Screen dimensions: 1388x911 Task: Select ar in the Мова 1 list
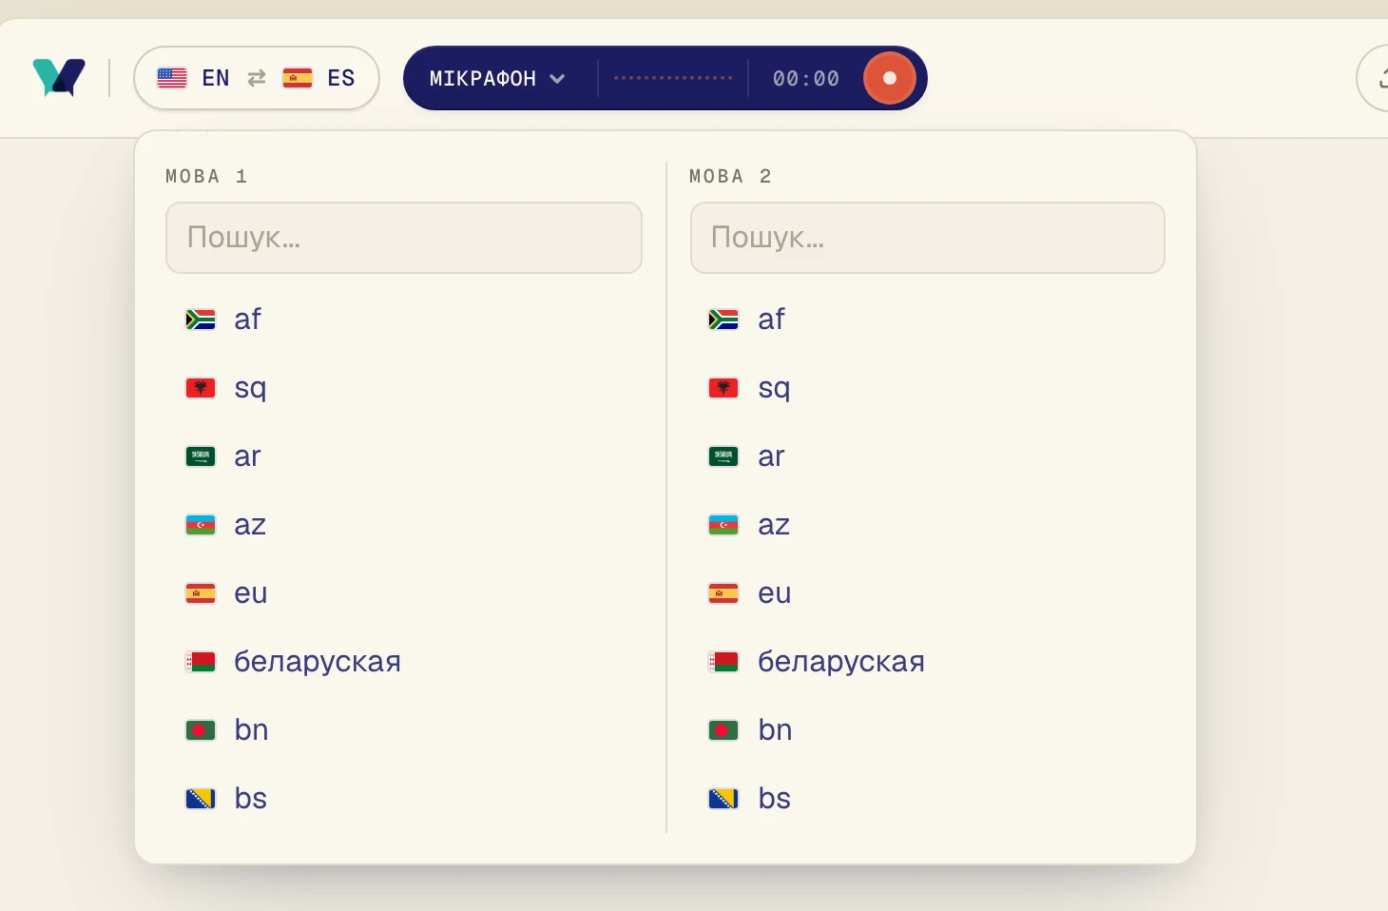[x=404, y=456]
